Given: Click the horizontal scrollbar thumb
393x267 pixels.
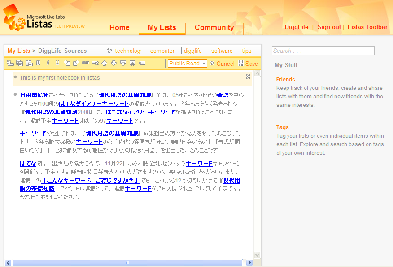Looking at the screenshot, I should pos(127,263).
